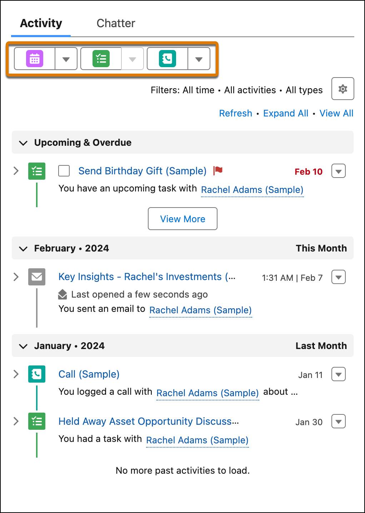Click the New Event calendar icon
Screen dimensions: 365x513
click(35, 59)
